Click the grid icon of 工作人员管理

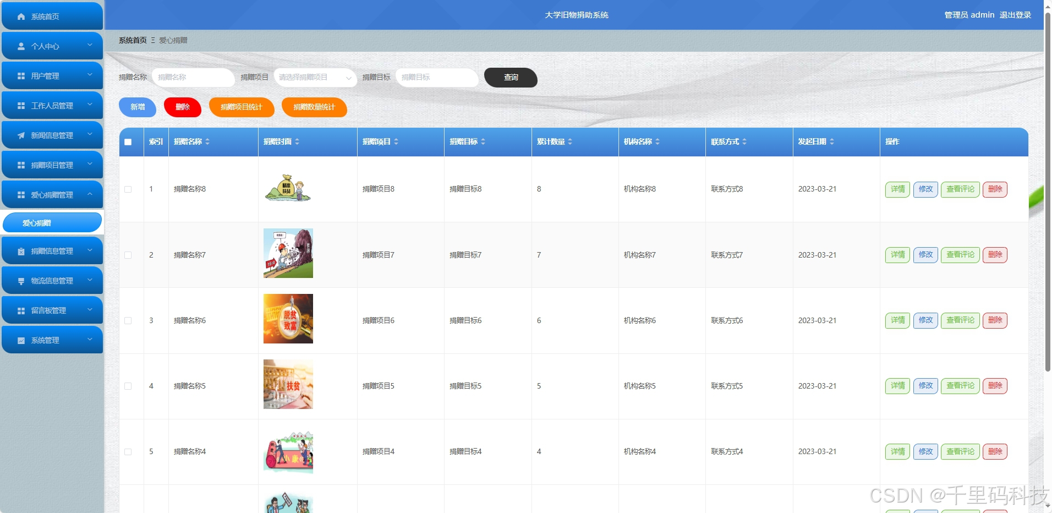[21, 106]
